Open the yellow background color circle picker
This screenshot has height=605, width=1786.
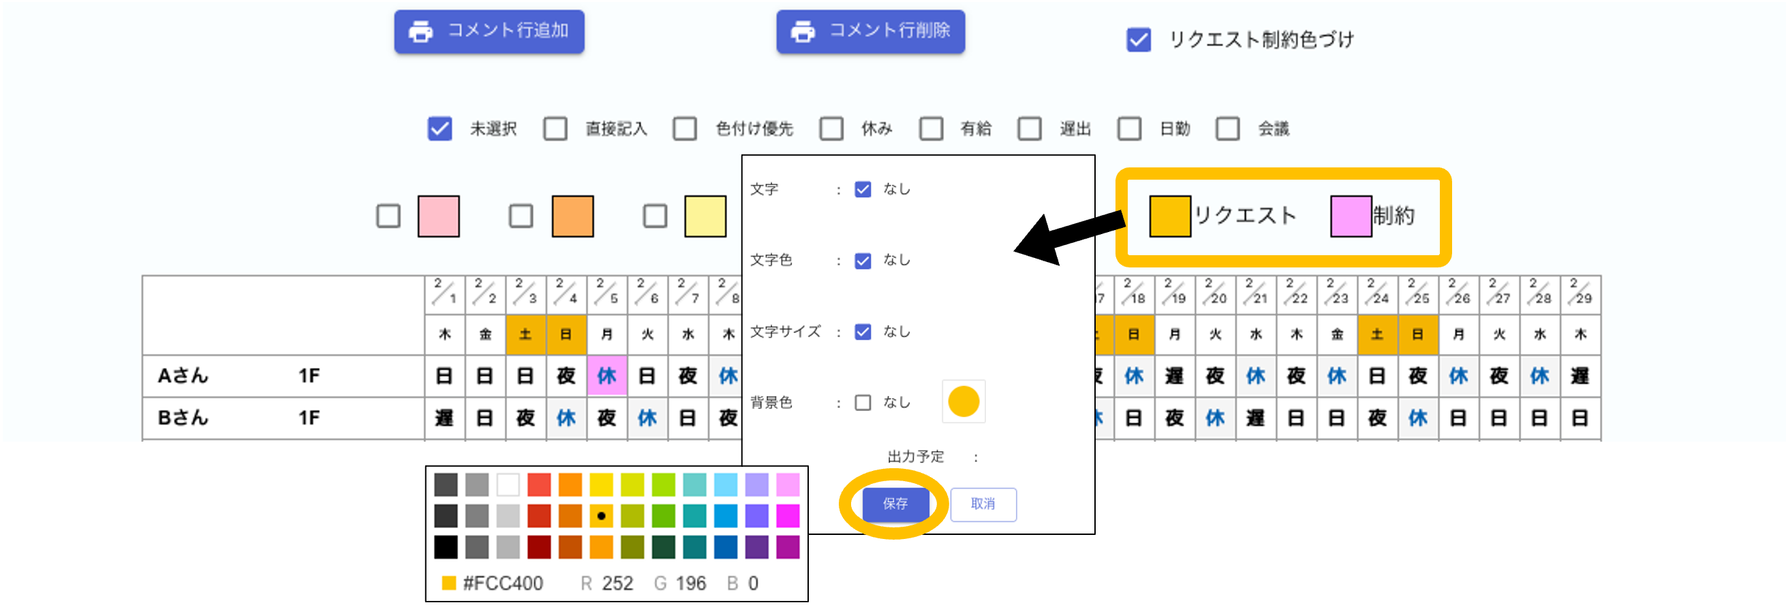pos(963,402)
